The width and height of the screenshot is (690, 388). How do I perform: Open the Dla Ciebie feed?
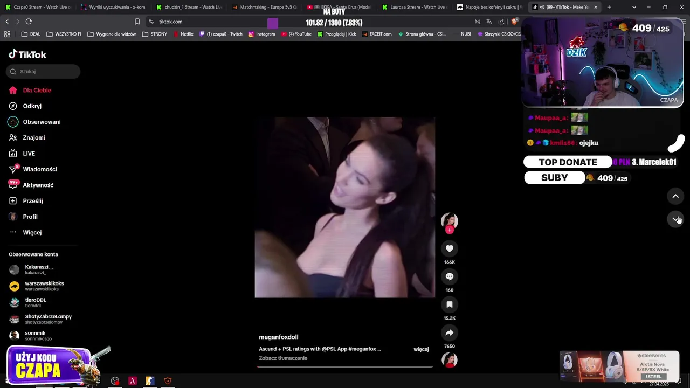pos(37,91)
